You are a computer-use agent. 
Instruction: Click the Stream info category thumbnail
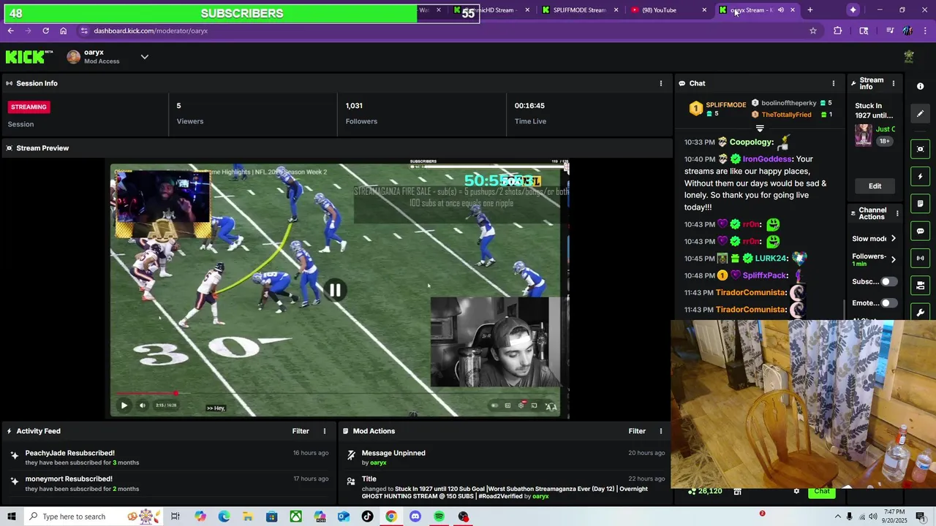pyautogui.click(x=864, y=135)
